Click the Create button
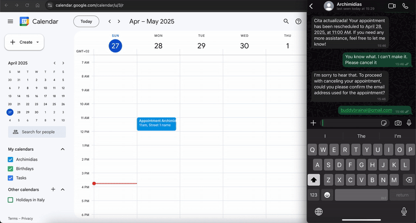Screen dimensions: 416x223 coord(24,42)
